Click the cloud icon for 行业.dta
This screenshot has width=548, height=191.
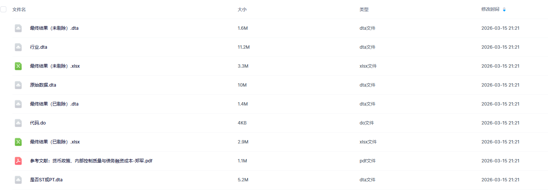(18, 47)
